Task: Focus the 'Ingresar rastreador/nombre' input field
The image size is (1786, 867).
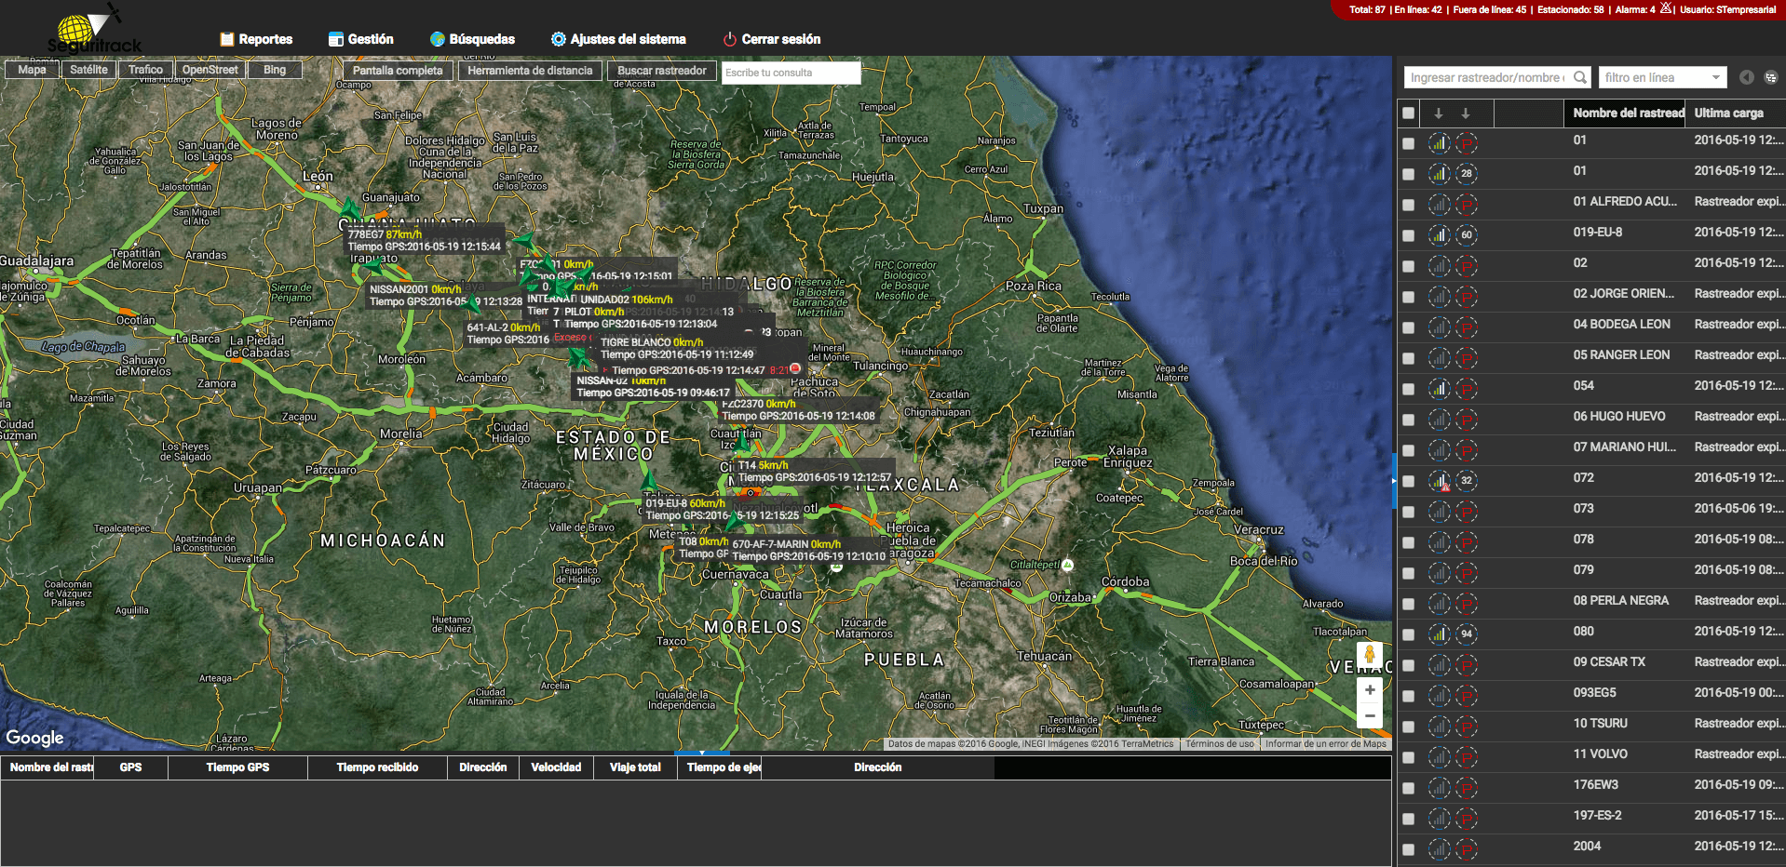Action: 1486,77
